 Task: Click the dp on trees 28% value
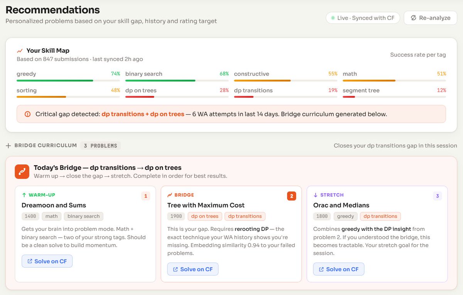pos(224,90)
